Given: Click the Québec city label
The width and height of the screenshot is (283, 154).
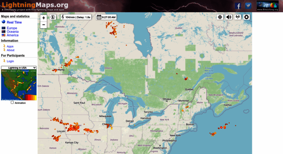Looking at the screenshot, I should [x=189, y=89].
